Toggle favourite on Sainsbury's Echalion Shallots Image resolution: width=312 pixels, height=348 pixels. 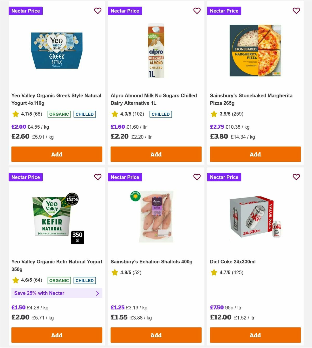point(197,177)
